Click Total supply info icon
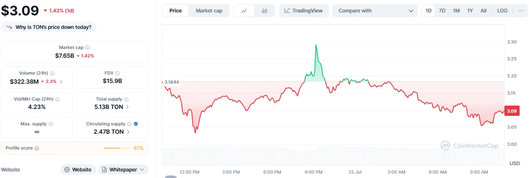 (126, 99)
